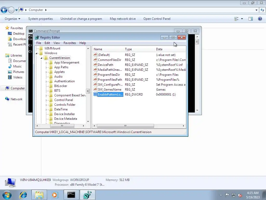
Task: Click the Explorer Forward navigation button
Action: pos(11,10)
